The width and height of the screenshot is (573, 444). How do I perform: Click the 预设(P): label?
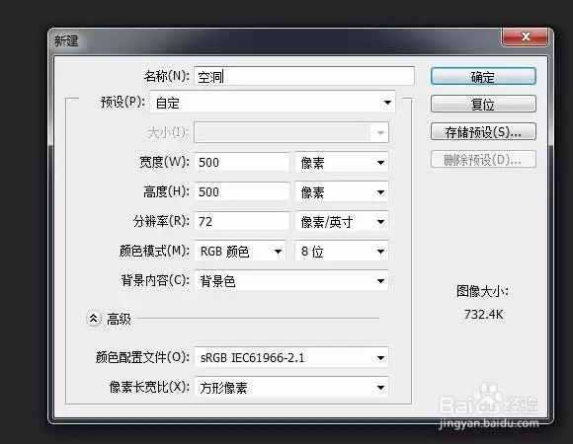pos(123,102)
